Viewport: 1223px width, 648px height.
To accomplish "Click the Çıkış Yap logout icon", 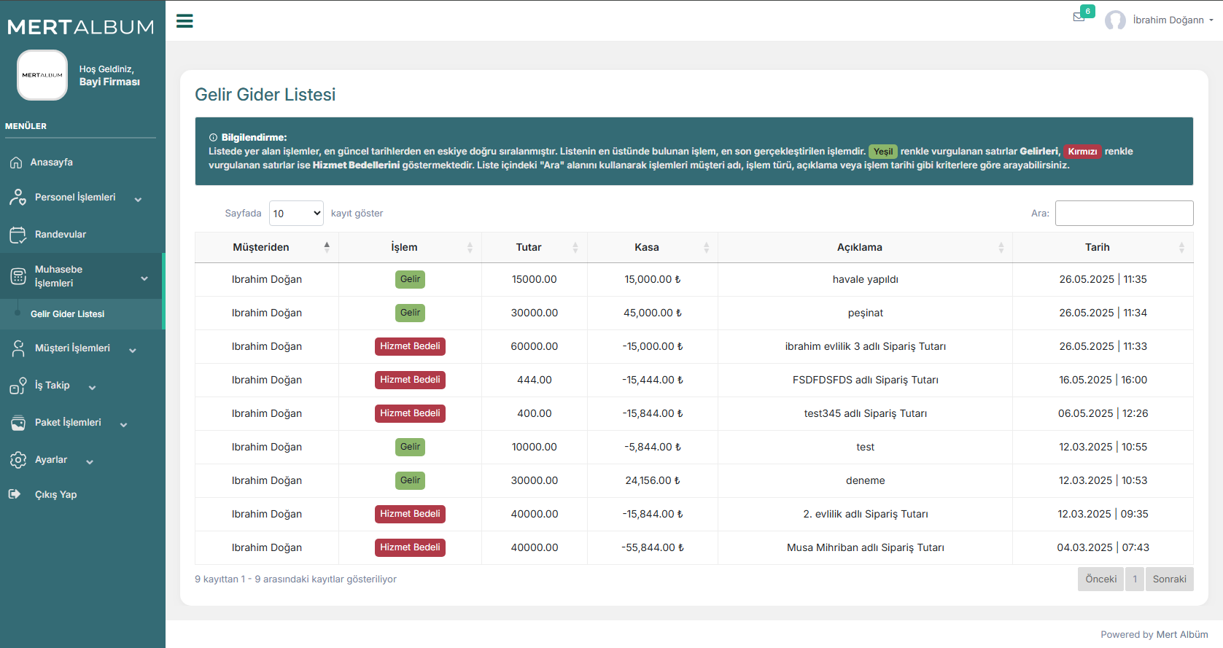I will point(15,494).
